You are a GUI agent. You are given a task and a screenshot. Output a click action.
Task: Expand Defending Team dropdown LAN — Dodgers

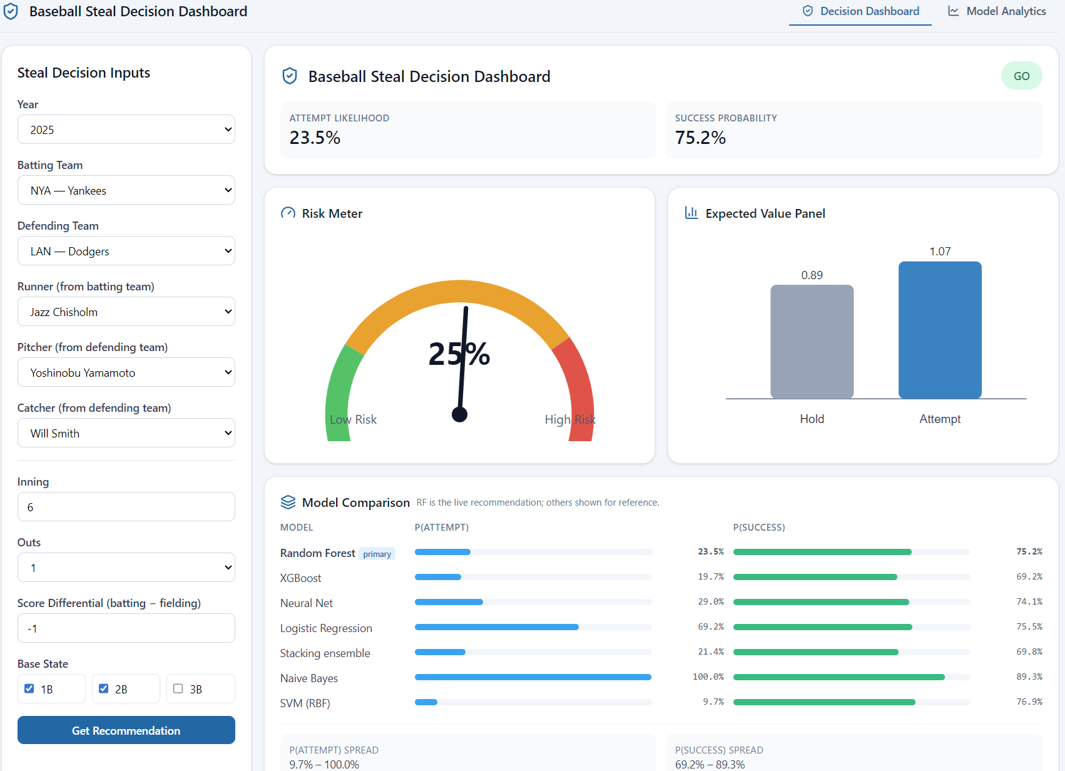click(126, 251)
